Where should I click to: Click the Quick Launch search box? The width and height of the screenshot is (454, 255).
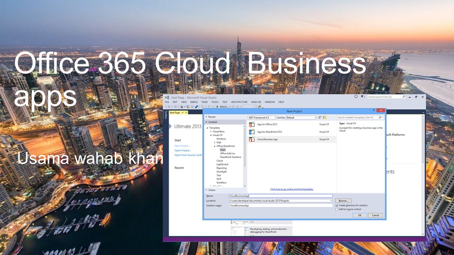click(x=387, y=97)
